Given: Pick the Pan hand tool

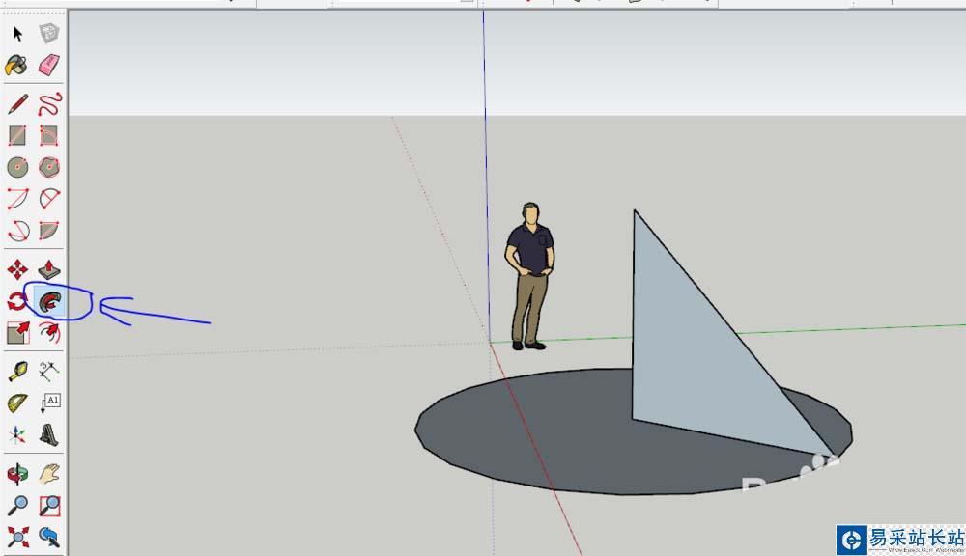Looking at the screenshot, I should pos(49,474).
